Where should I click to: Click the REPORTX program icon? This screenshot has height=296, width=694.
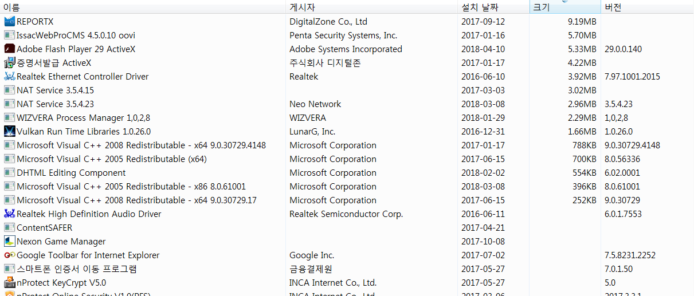pos(9,22)
